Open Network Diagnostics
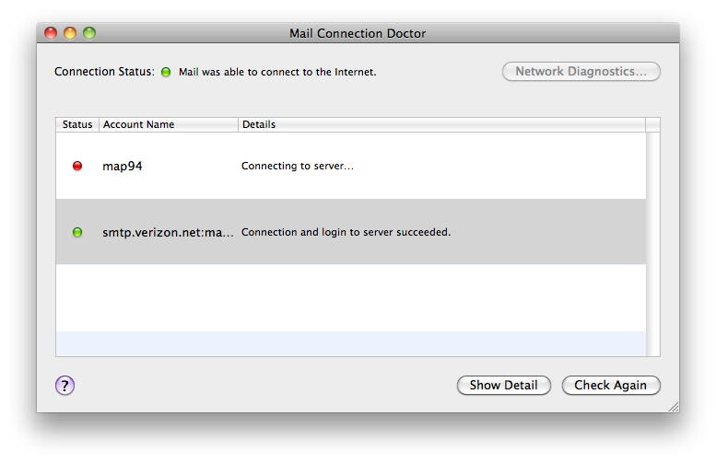716x463 pixels. tap(581, 72)
